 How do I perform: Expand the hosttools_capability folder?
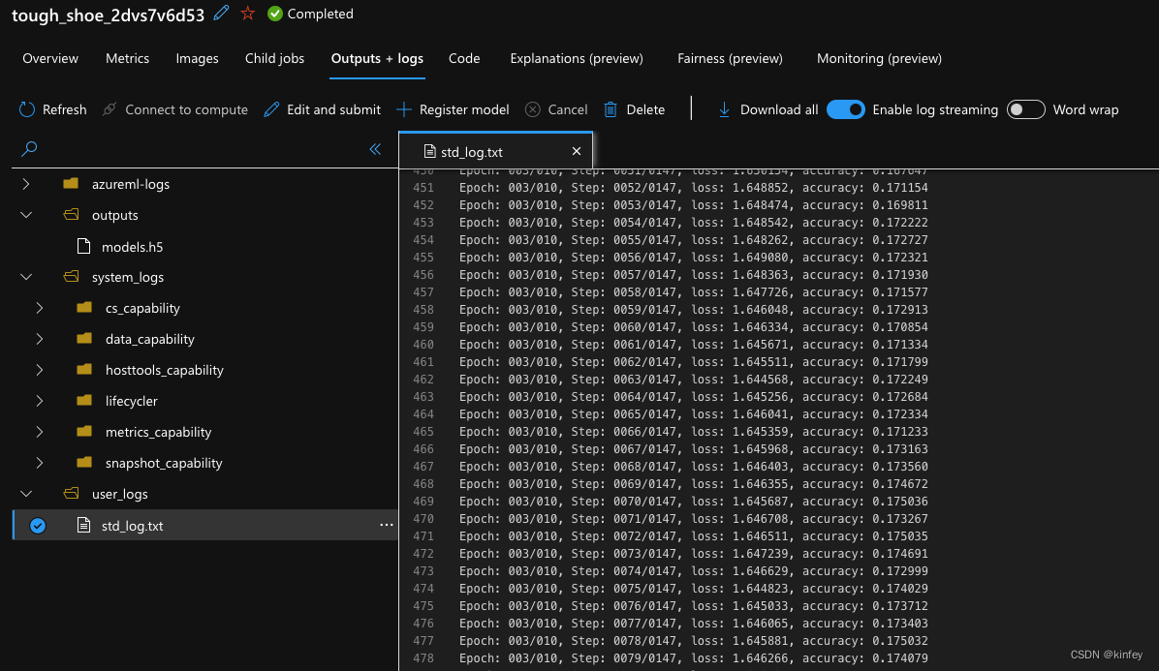click(39, 370)
